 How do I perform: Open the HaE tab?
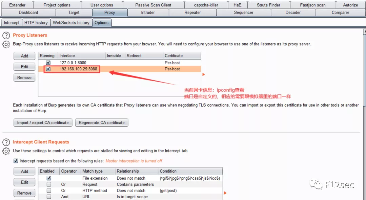(x=237, y=5)
